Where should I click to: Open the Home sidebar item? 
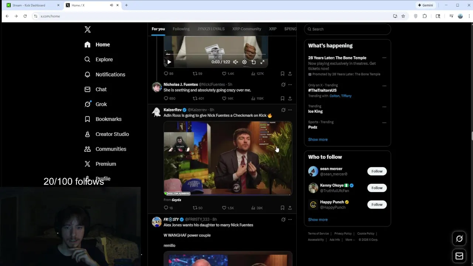97,45
